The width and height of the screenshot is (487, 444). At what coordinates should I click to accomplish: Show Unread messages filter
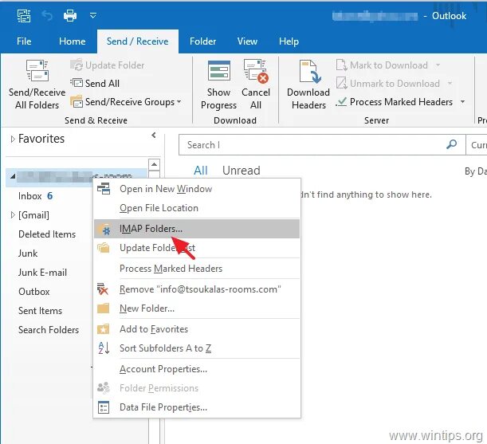pos(242,171)
